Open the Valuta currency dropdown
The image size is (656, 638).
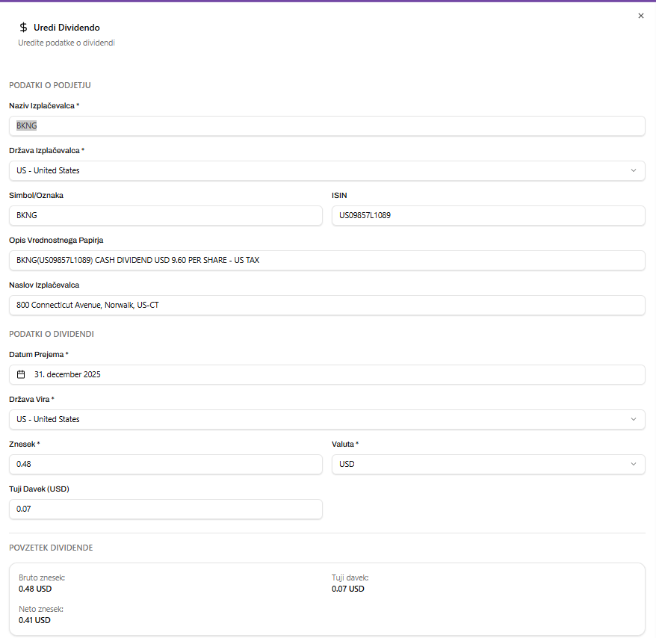(x=488, y=464)
